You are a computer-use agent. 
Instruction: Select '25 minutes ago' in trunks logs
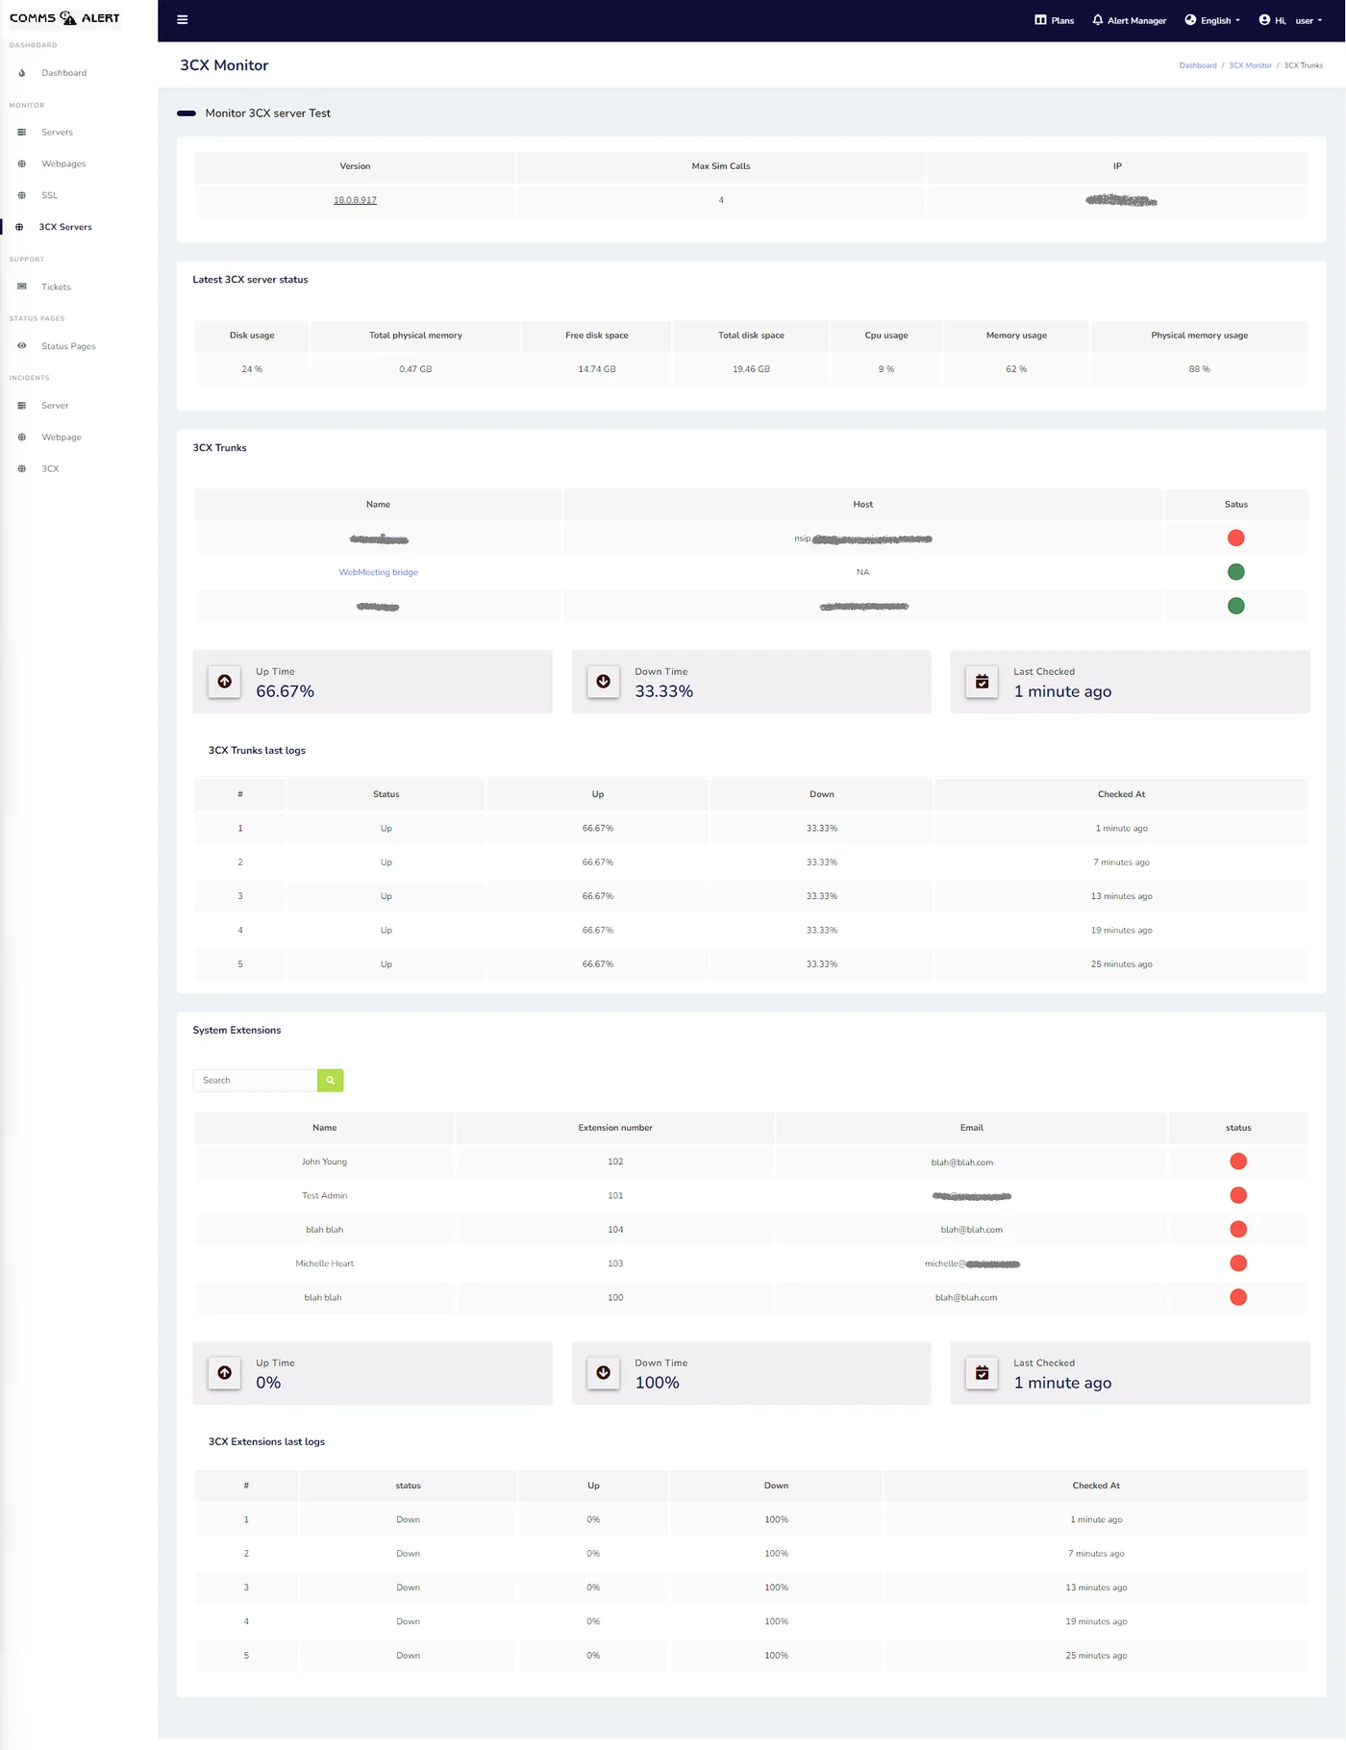pos(1121,964)
